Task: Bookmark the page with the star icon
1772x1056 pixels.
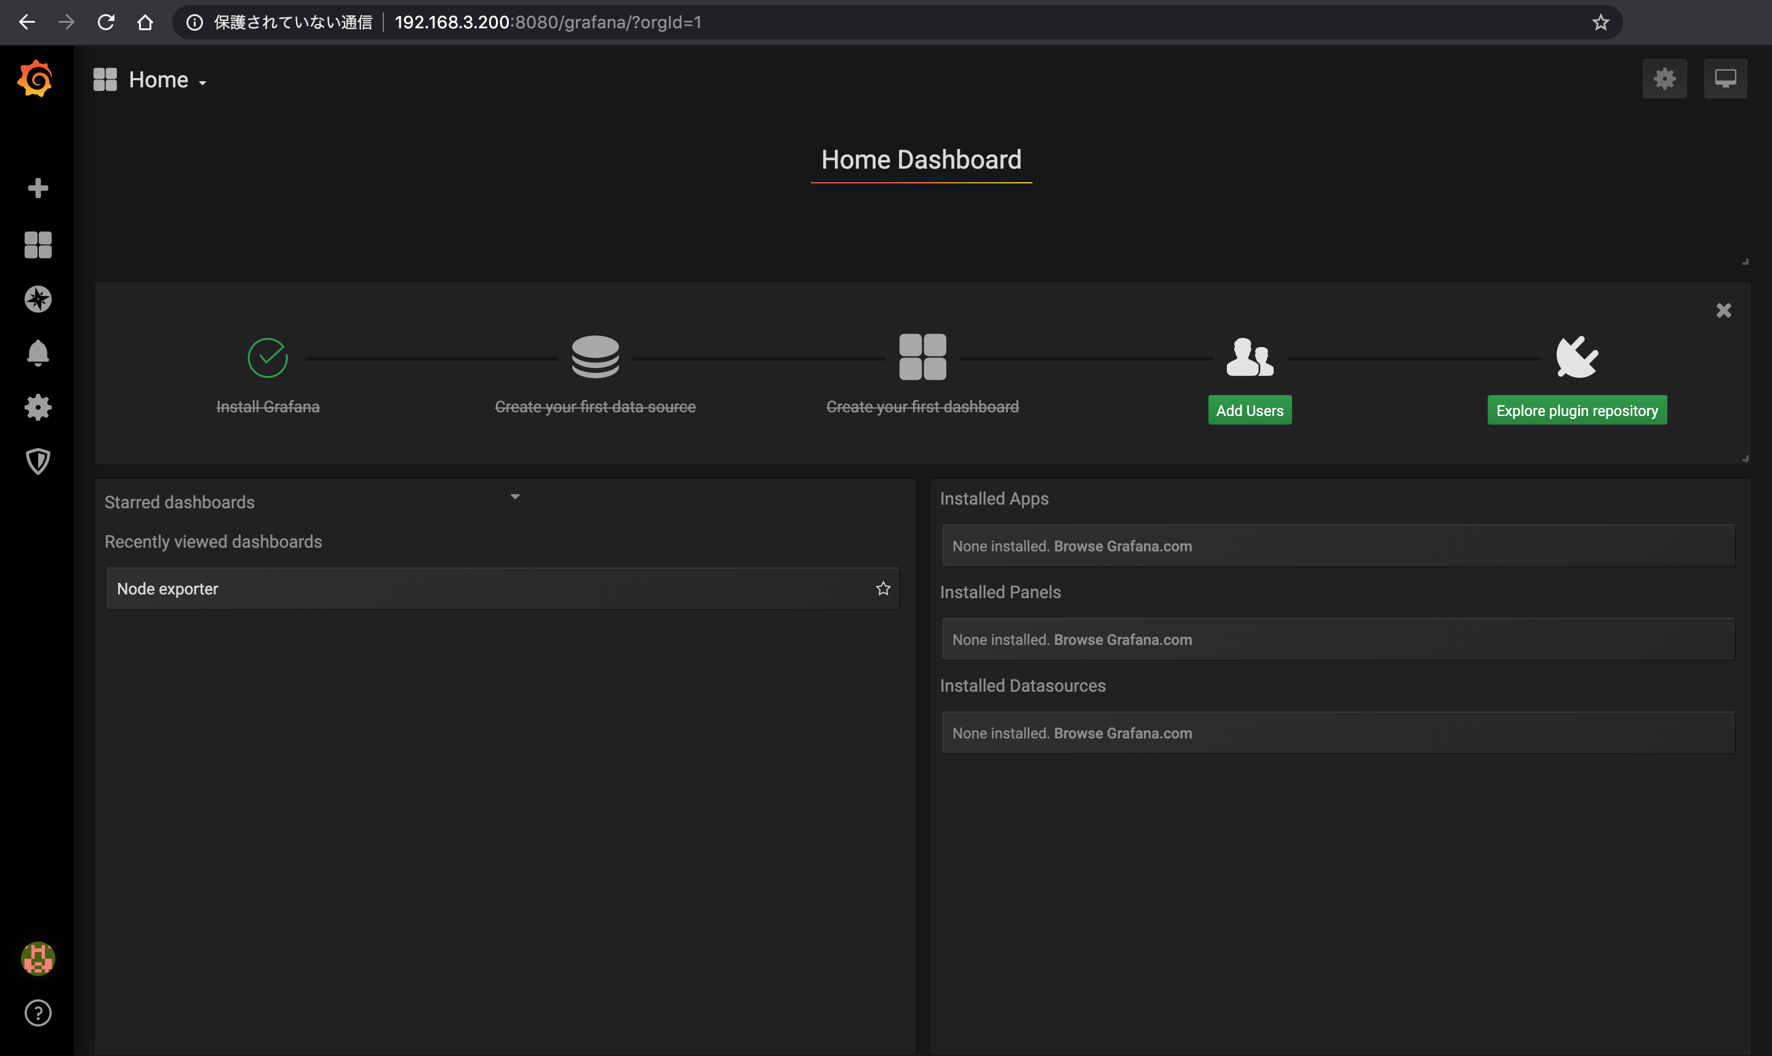Action: coord(1600,22)
